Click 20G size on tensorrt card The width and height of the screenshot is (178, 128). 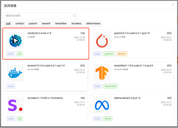point(83,66)
